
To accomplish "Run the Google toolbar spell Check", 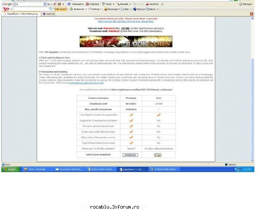I will (107, 4).
